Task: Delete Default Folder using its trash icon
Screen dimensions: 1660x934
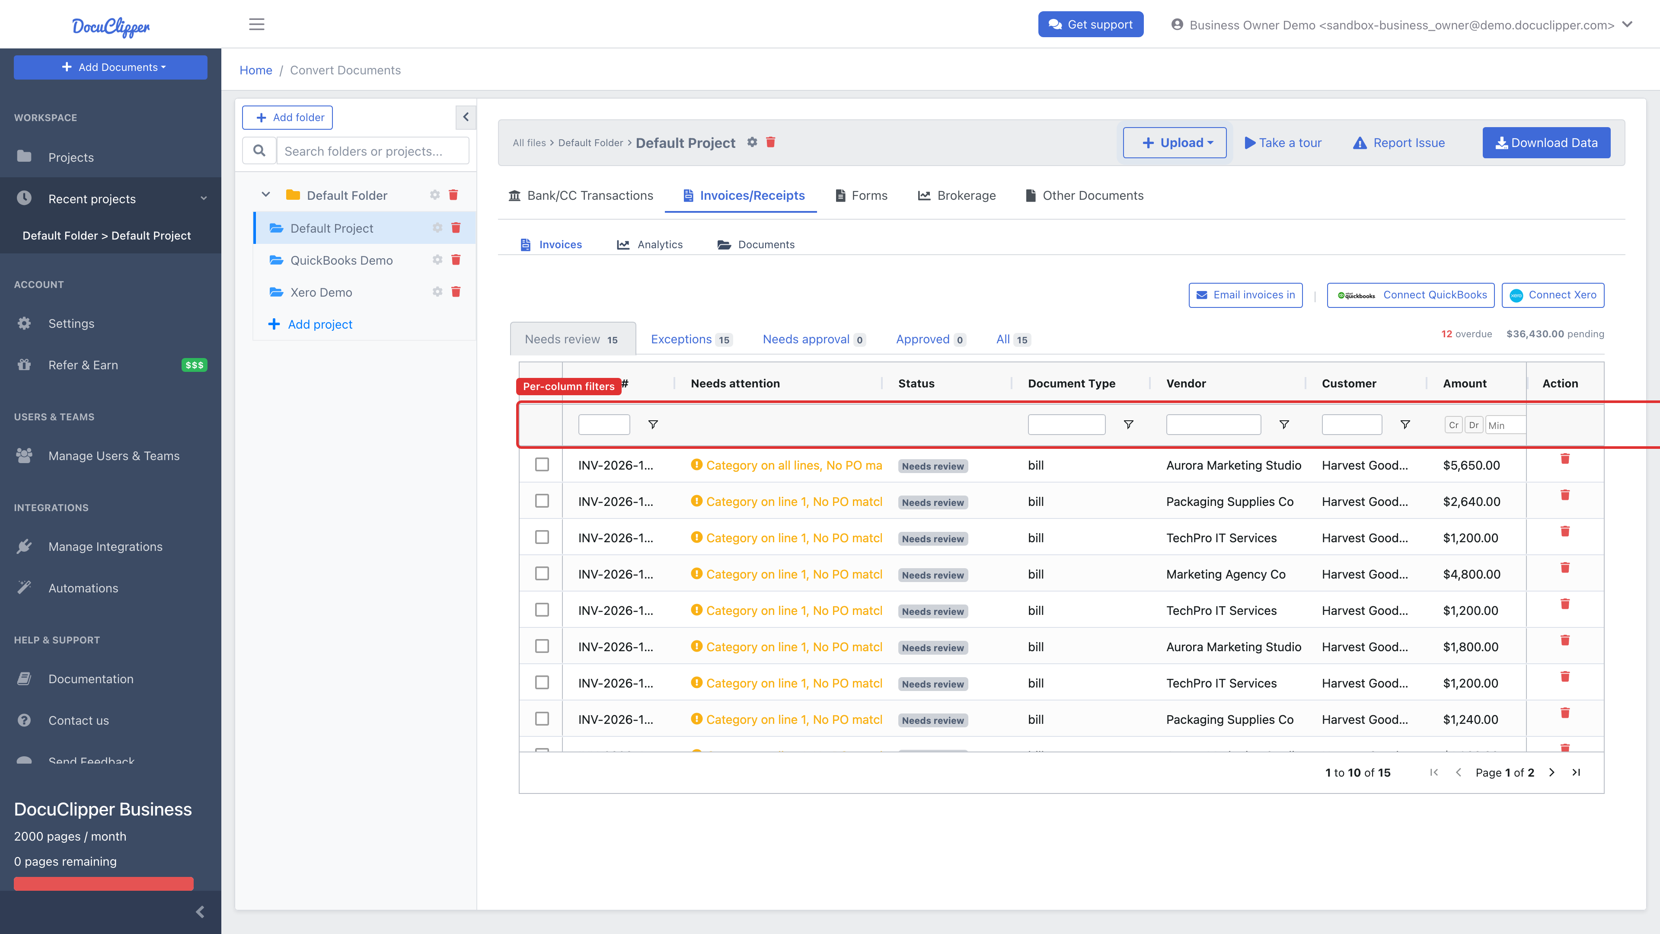Action: (x=453, y=195)
